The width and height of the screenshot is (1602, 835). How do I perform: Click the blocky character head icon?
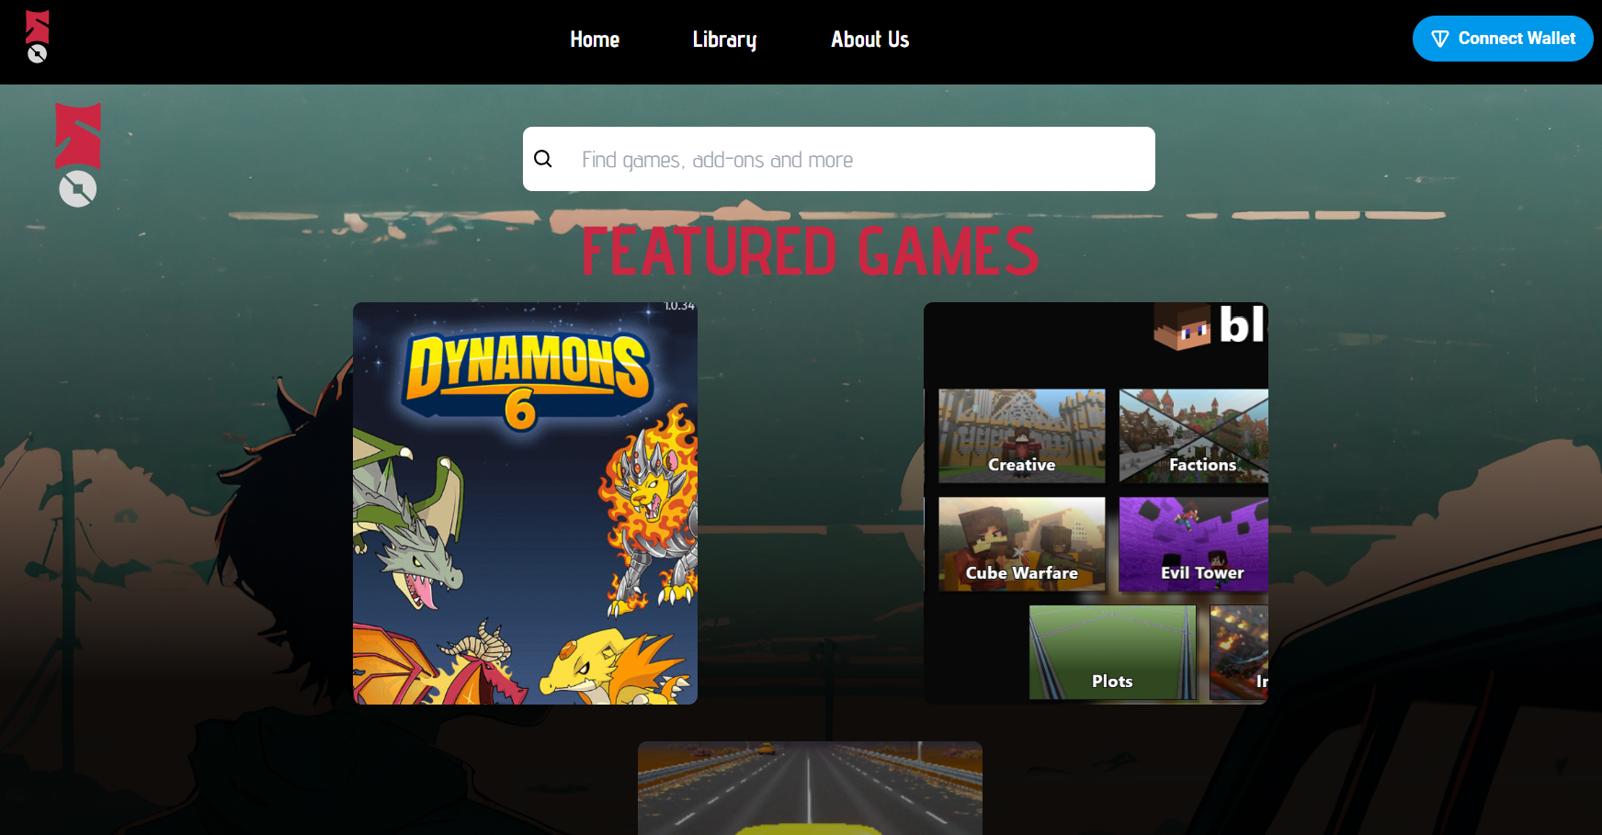(x=1182, y=327)
